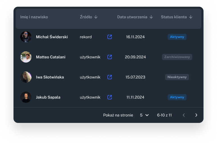
Task: Click Michał Świderski avatar photo
Action: 26,37
